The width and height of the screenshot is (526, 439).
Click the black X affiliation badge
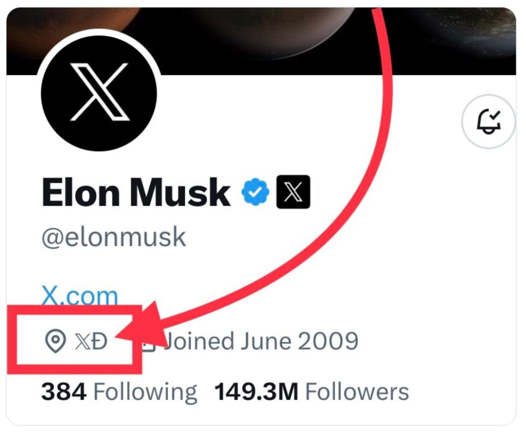[293, 192]
